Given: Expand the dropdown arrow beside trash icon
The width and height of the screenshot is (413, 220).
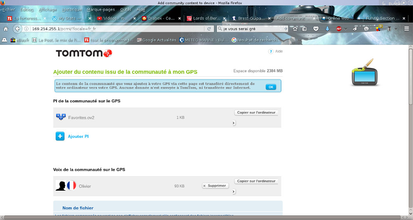Looking at the screenshot, I should [x=396, y=29].
